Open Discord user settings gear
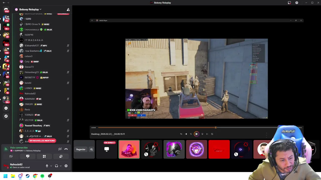The image size is (321, 180). click(x=66, y=166)
